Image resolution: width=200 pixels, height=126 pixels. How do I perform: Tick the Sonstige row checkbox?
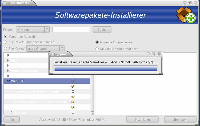pos(73,112)
